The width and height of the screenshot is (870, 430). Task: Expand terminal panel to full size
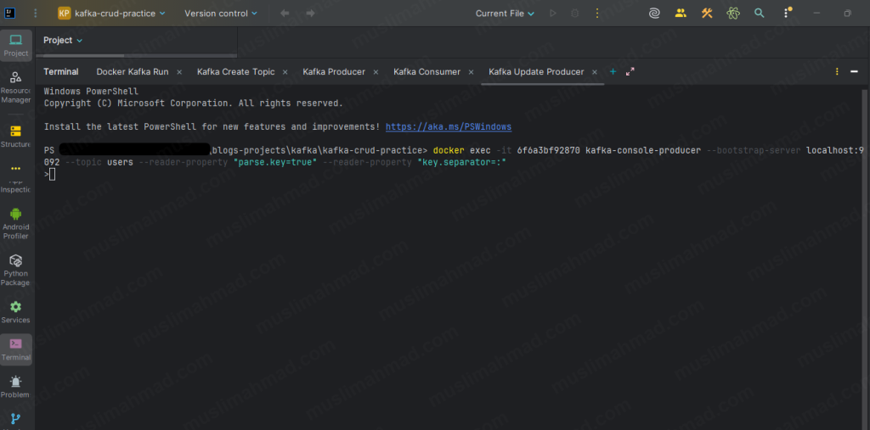point(630,71)
